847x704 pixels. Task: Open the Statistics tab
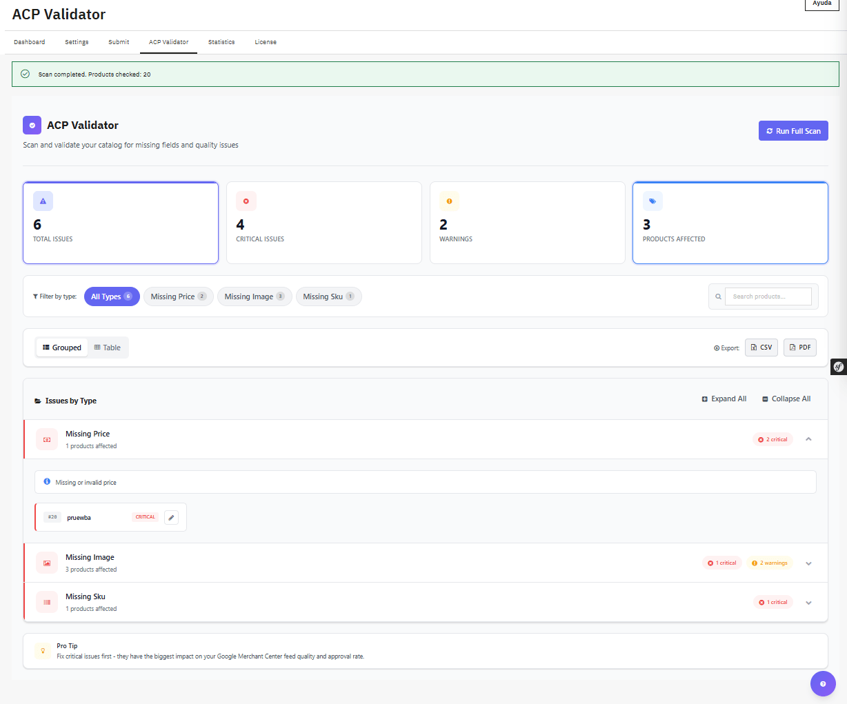(x=221, y=42)
